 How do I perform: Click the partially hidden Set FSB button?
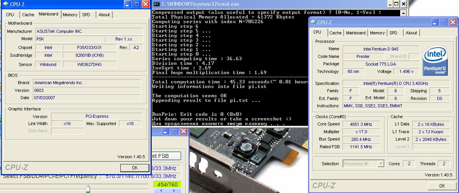[166, 156]
